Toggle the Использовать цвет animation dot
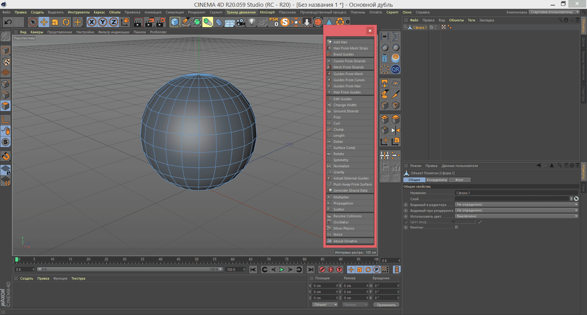Viewport: 587px width, 315px height. coord(406,216)
